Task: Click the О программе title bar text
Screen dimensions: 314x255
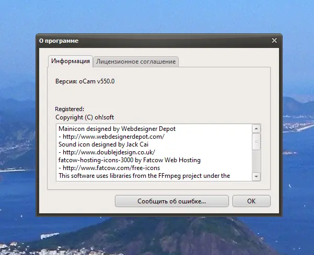Action: [x=59, y=41]
